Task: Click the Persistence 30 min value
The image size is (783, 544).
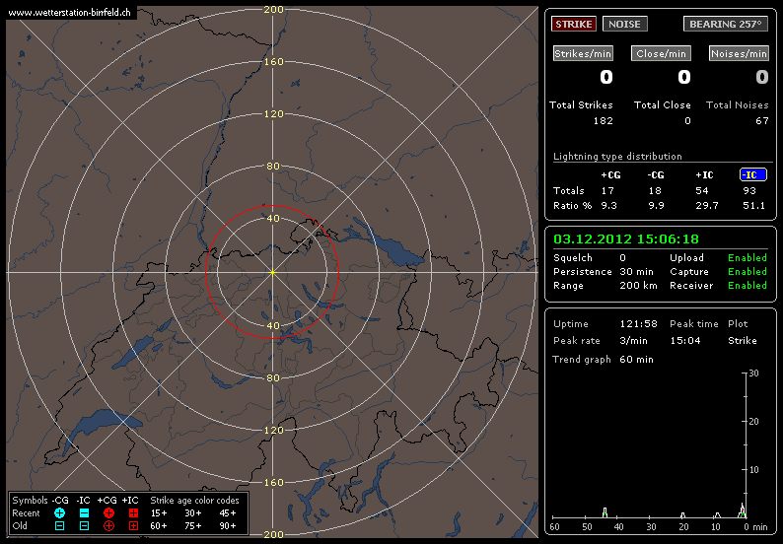Action: [630, 272]
